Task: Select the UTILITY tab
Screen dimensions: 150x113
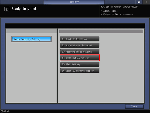Action: (x=74, y=2)
